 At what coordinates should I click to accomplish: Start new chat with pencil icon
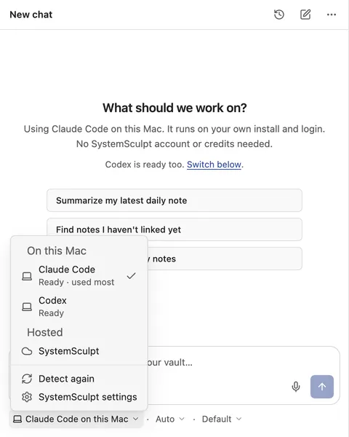tap(305, 15)
